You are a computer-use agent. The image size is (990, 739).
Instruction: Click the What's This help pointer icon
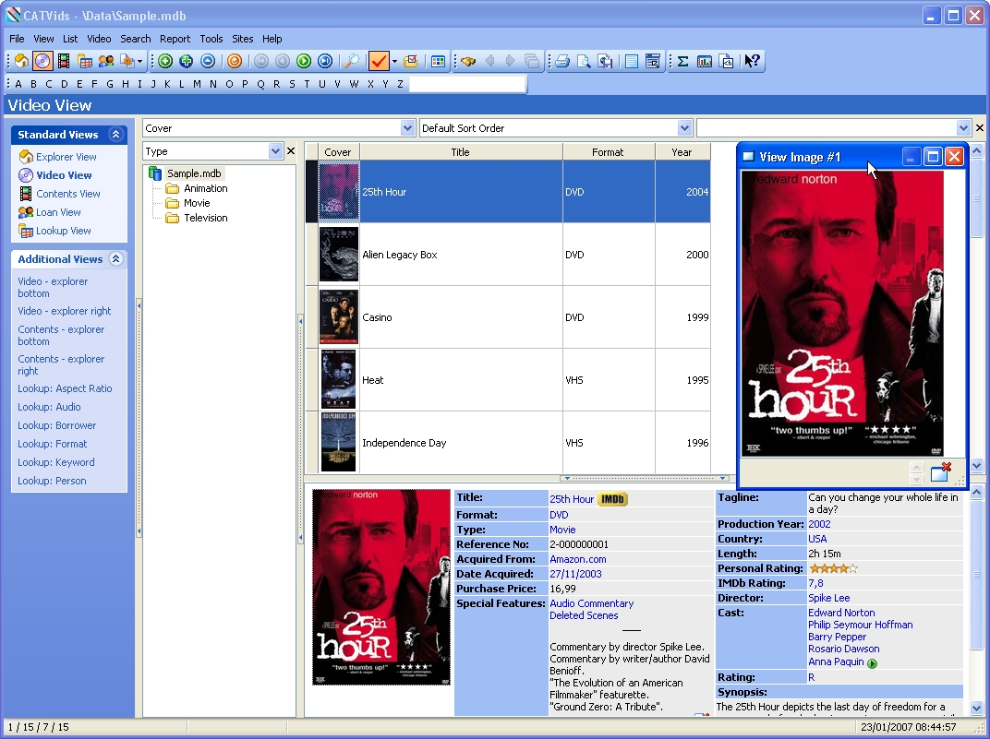tap(752, 61)
